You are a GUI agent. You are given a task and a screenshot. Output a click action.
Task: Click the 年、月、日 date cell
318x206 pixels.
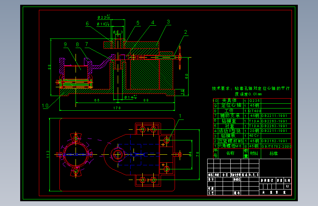pyautogui.click(x=254, y=175)
